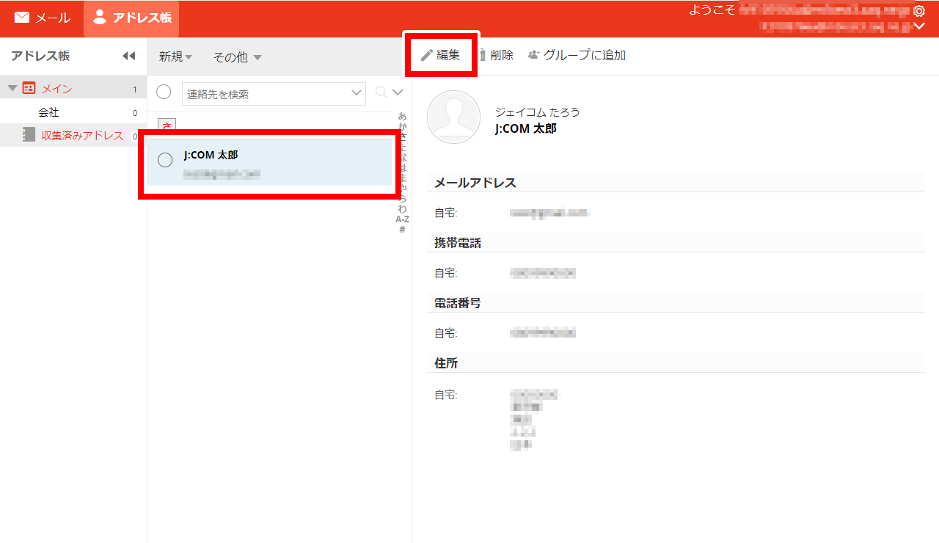This screenshot has height=543, width=939.
Task: Jump to A-Z in the index
Action: point(402,219)
